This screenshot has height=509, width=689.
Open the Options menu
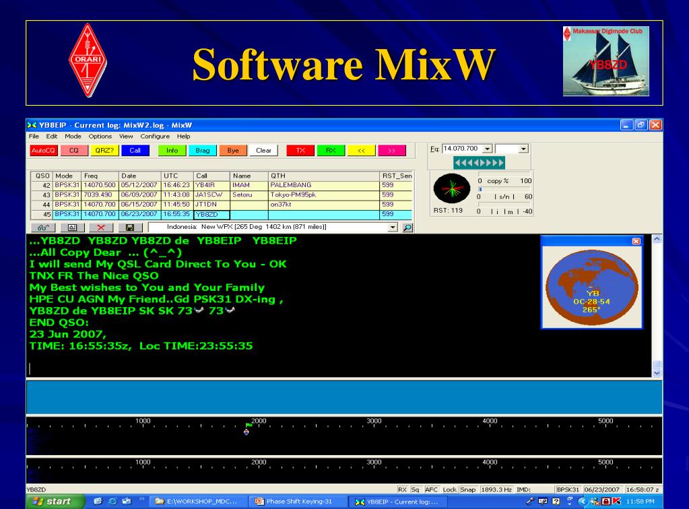coord(100,137)
